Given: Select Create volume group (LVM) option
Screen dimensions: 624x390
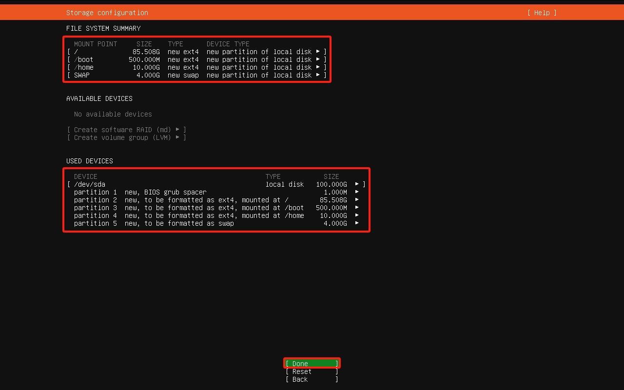Looking at the screenshot, I should 127,137.
